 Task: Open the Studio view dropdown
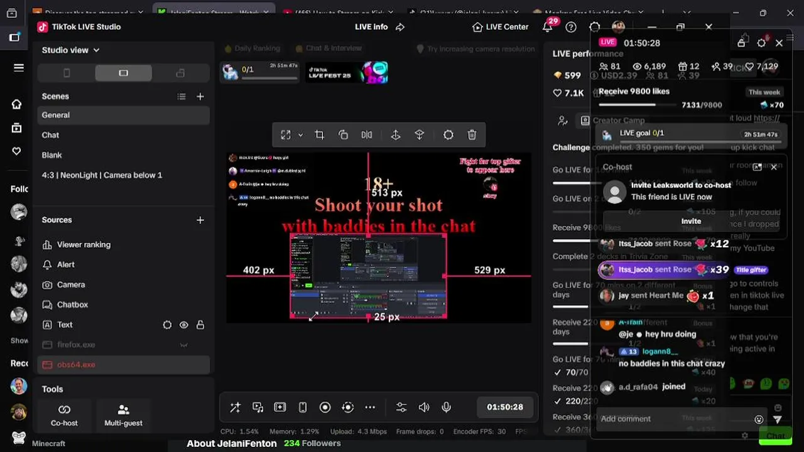click(70, 50)
